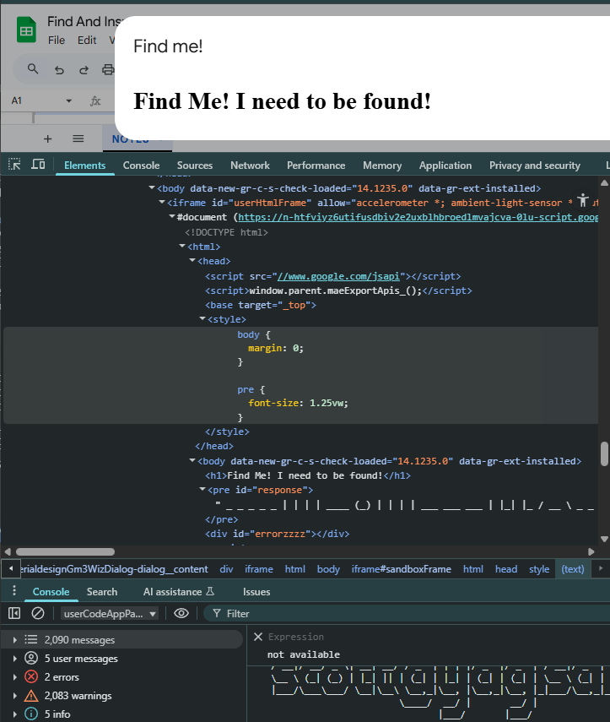Switch to the Elements tab
Screen dimensions: 610x722
click(84, 166)
